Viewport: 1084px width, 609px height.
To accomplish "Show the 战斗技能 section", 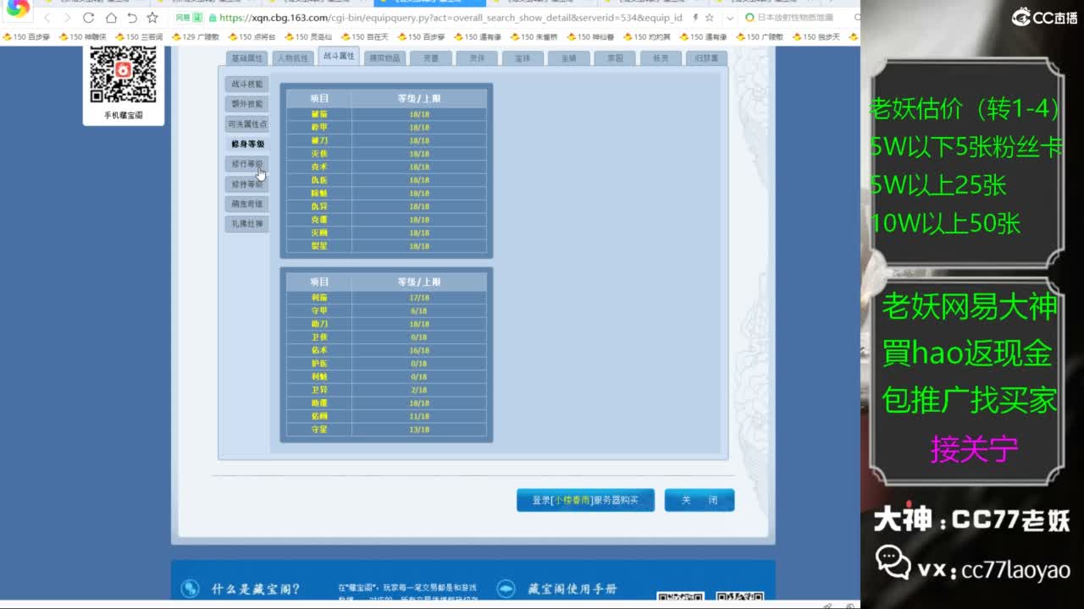I will pyautogui.click(x=247, y=84).
